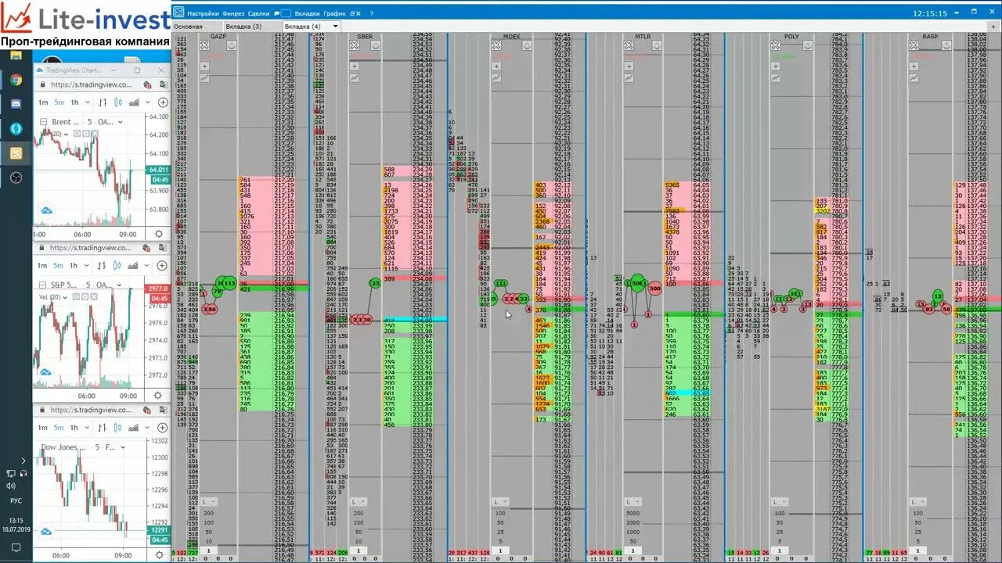Open the question mark help menu
The height and width of the screenshot is (563, 1002).
pos(371,13)
